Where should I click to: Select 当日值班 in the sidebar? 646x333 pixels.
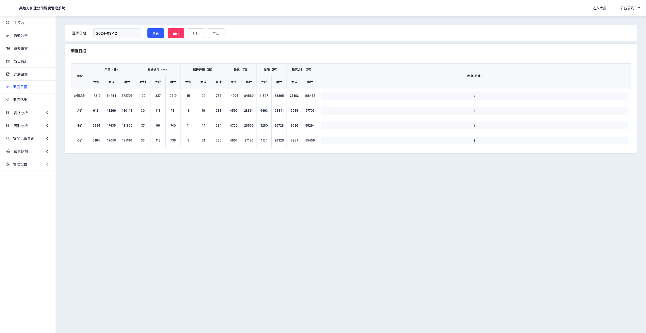(28, 61)
